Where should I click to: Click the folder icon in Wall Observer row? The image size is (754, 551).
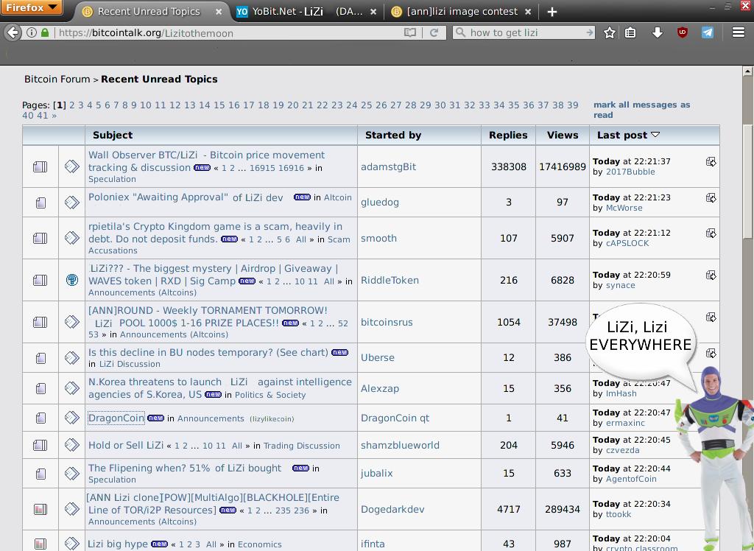[40, 166]
